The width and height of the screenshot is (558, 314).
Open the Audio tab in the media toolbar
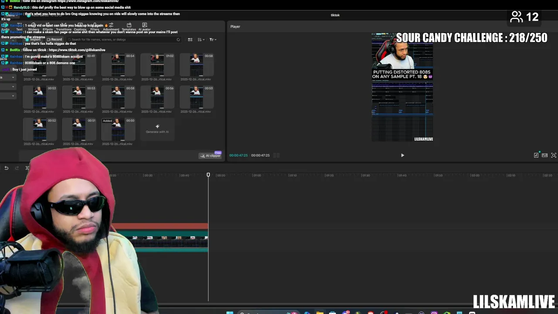click(x=5, y=27)
